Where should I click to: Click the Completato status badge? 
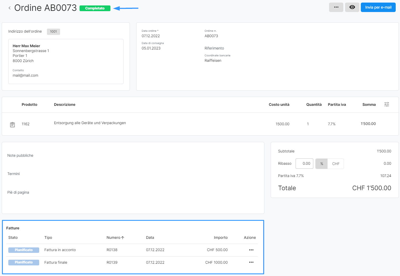click(95, 8)
